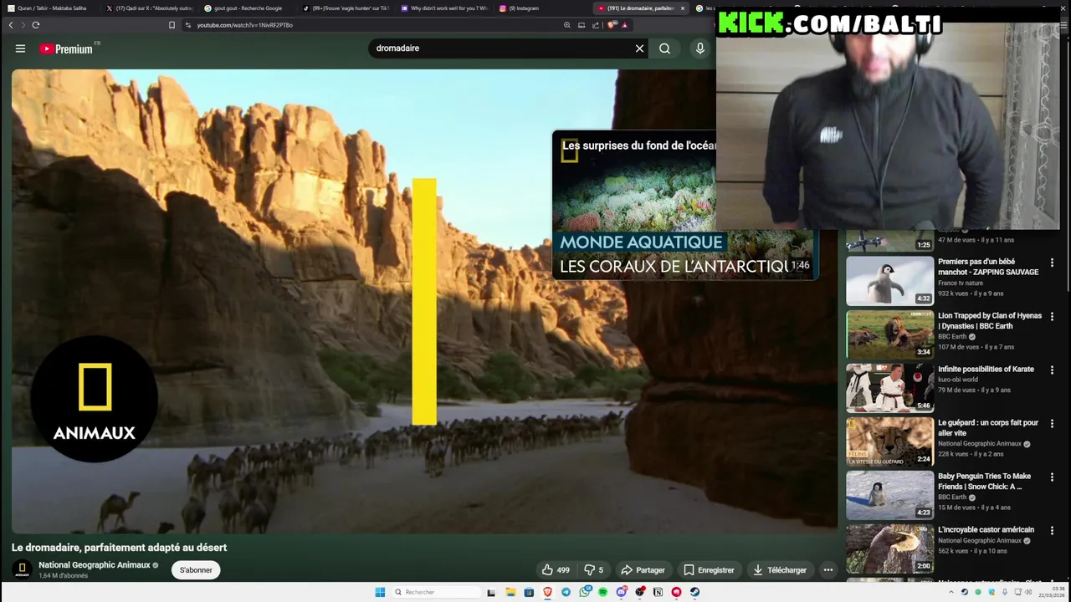Viewport: 1071px width, 602px height.
Task: Open Spotify from taskbar
Action: click(602, 592)
